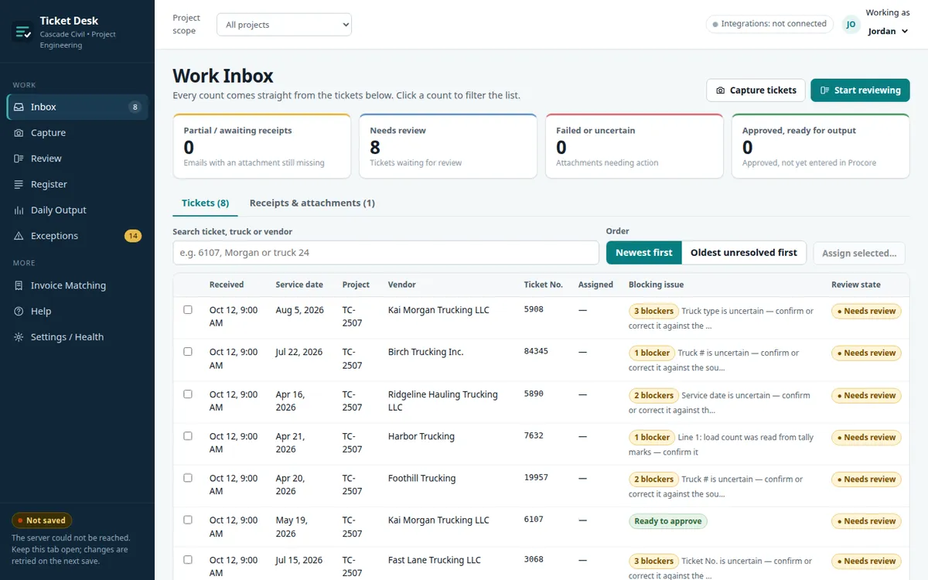Image resolution: width=928 pixels, height=580 pixels.
Task: Filter by Needs review count card
Action: 449,146
